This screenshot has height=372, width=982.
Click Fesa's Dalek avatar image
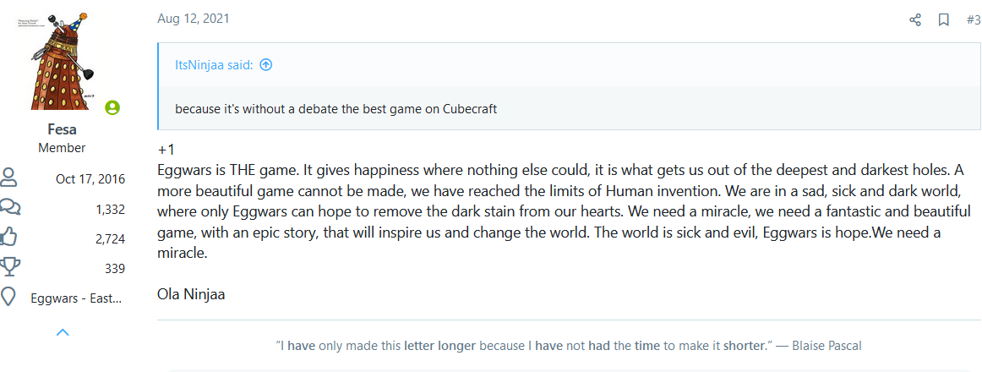pos(62,61)
